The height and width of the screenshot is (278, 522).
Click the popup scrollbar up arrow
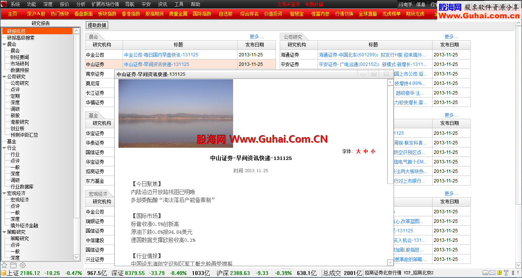(390, 82)
